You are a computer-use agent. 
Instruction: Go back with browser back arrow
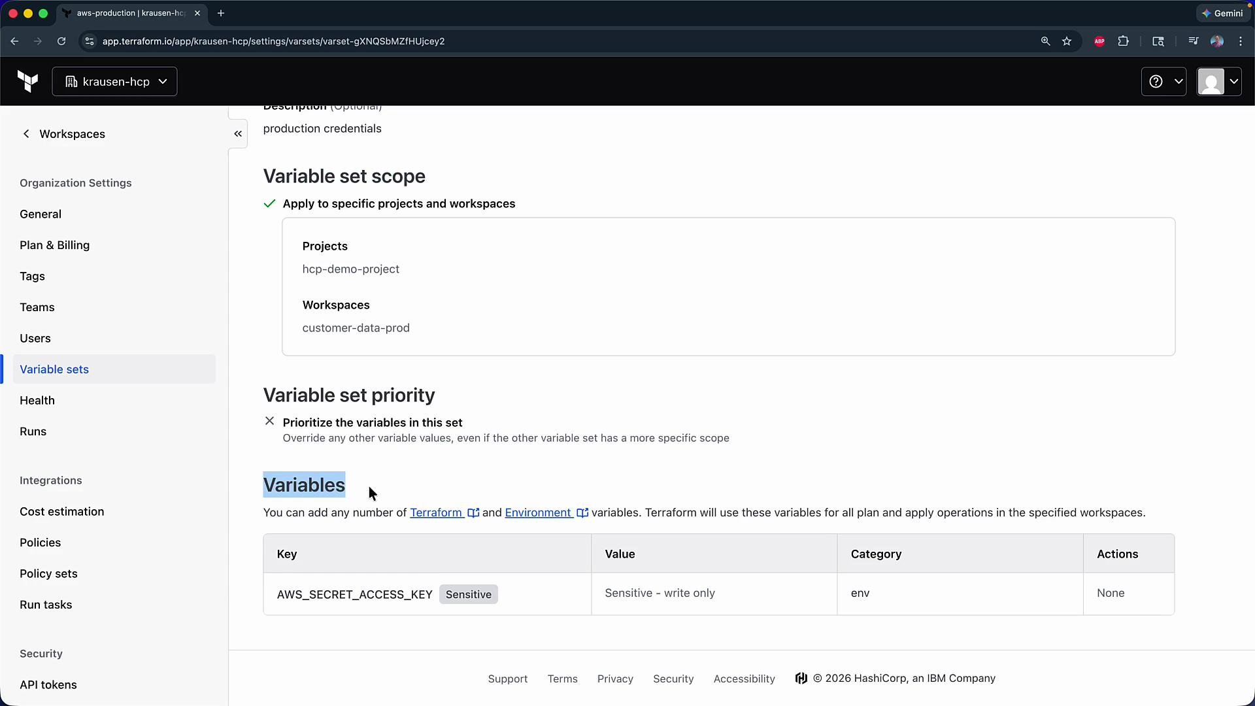pyautogui.click(x=14, y=41)
